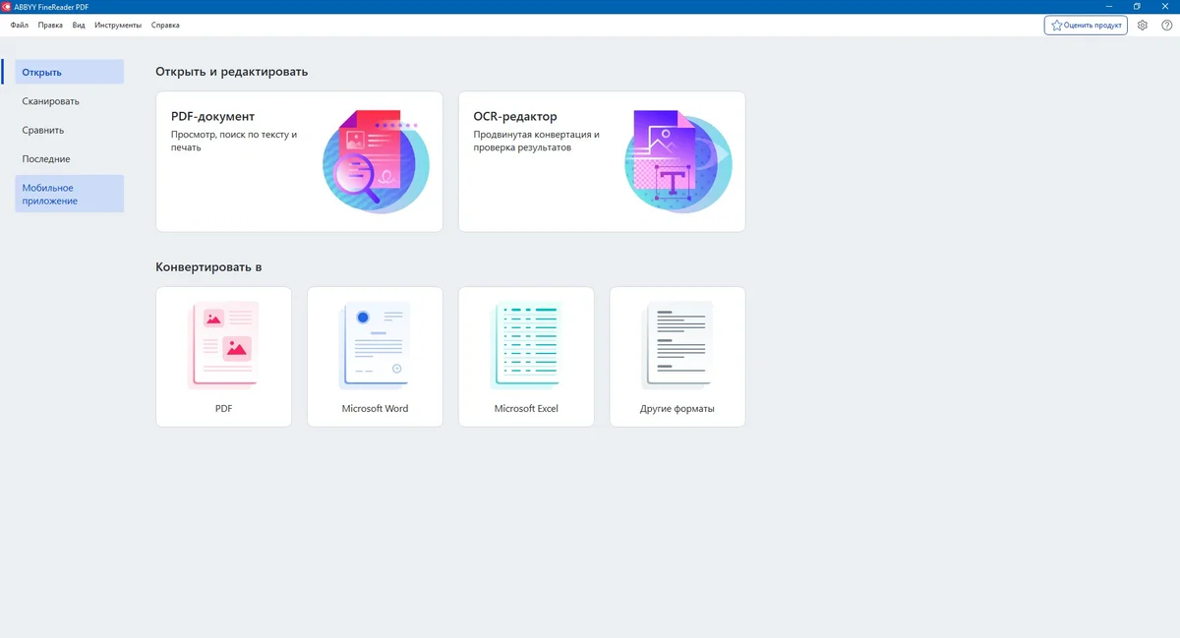Viewport: 1180px width, 638px height.
Task: Expand the Вид menu
Action: point(79,26)
